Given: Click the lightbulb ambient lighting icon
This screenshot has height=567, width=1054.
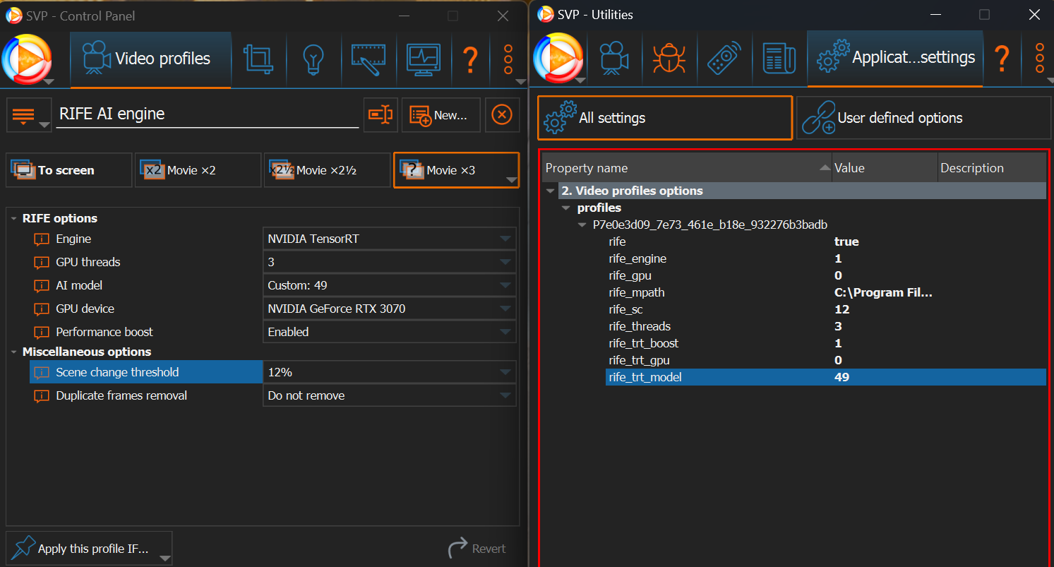Looking at the screenshot, I should point(313,59).
